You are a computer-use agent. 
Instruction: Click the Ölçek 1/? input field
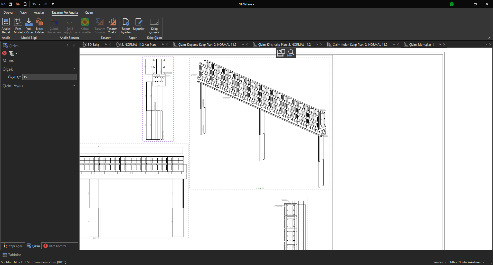(49, 77)
